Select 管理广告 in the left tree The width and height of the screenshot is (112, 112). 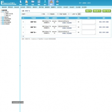pyautogui.click(x=8, y=15)
